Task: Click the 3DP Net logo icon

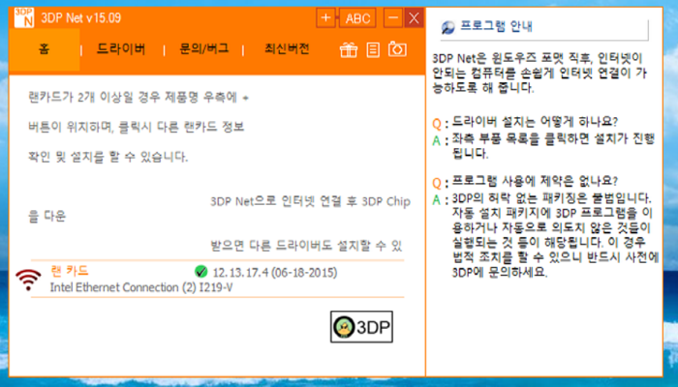Action: (x=24, y=17)
